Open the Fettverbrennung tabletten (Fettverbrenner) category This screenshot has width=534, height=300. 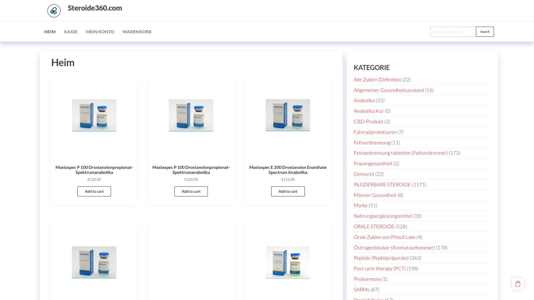click(400, 153)
